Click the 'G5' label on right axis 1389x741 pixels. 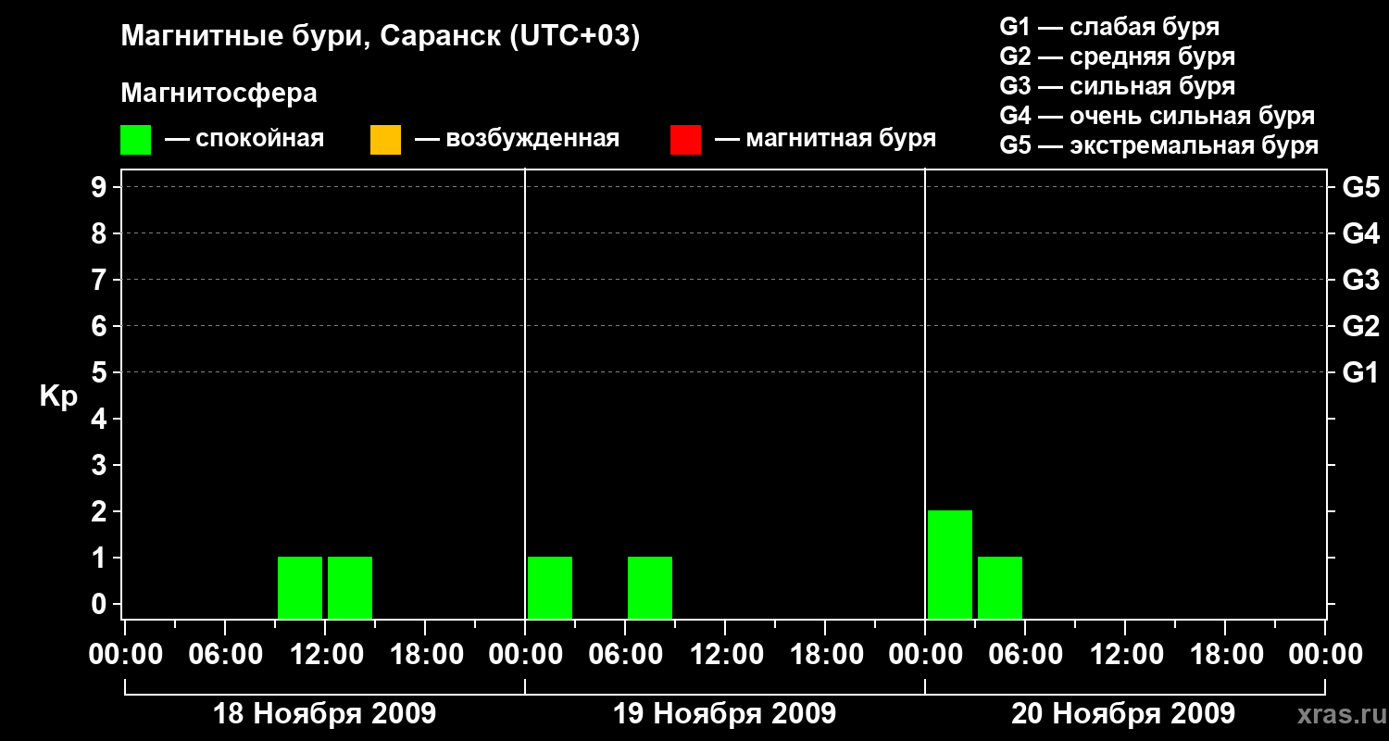(x=1361, y=188)
